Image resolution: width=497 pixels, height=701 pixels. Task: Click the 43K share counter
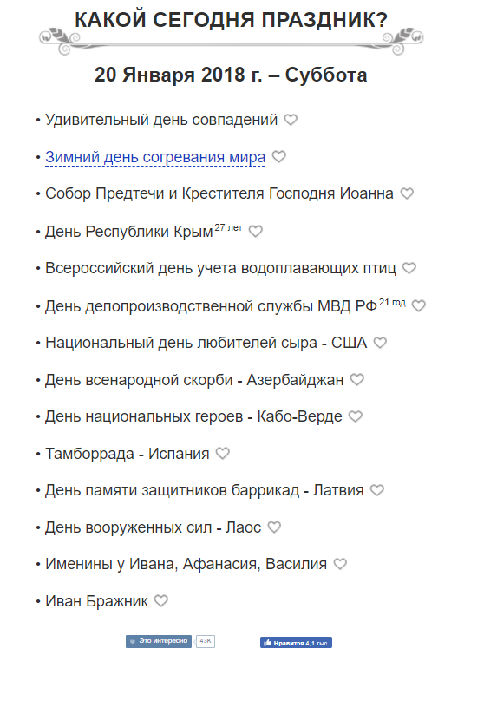coord(206,641)
